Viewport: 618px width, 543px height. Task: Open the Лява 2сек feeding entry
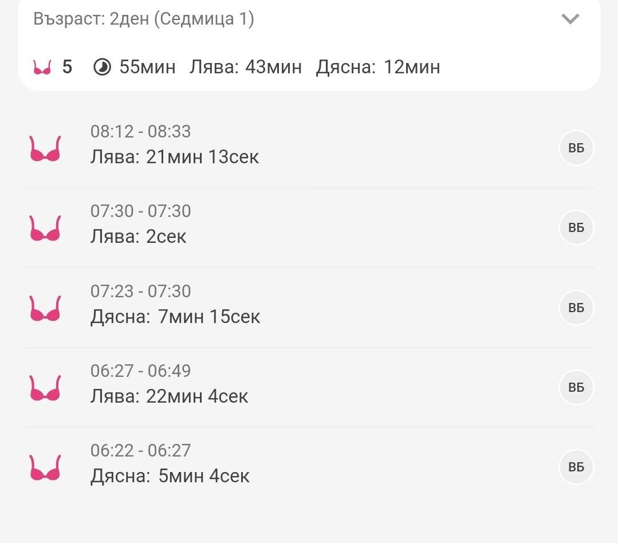click(x=139, y=236)
